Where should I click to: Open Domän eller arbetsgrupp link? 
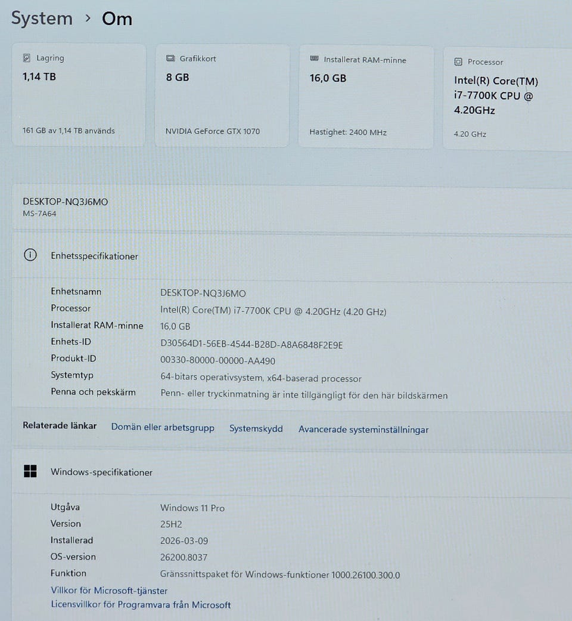[x=163, y=427]
